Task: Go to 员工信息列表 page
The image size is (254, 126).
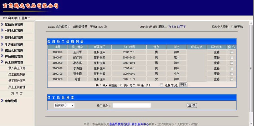Action: point(17,74)
